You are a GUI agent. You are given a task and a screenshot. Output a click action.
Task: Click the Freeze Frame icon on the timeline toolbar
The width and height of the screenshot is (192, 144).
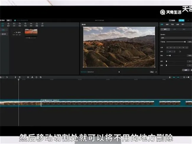pyautogui.click(x=28, y=77)
